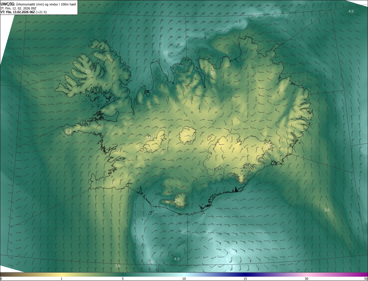368x281 pixels.
Task: Click the colour bar tick label 1
Action: coord(62,279)
